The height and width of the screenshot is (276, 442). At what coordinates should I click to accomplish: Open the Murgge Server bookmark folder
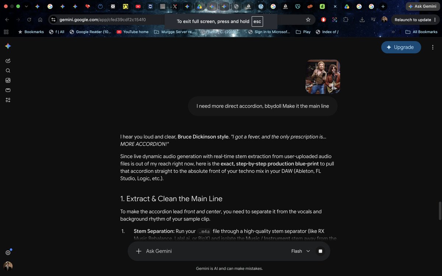(174, 32)
